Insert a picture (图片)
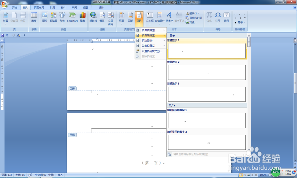The height and width of the screenshot is (178, 297). coord(45,17)
